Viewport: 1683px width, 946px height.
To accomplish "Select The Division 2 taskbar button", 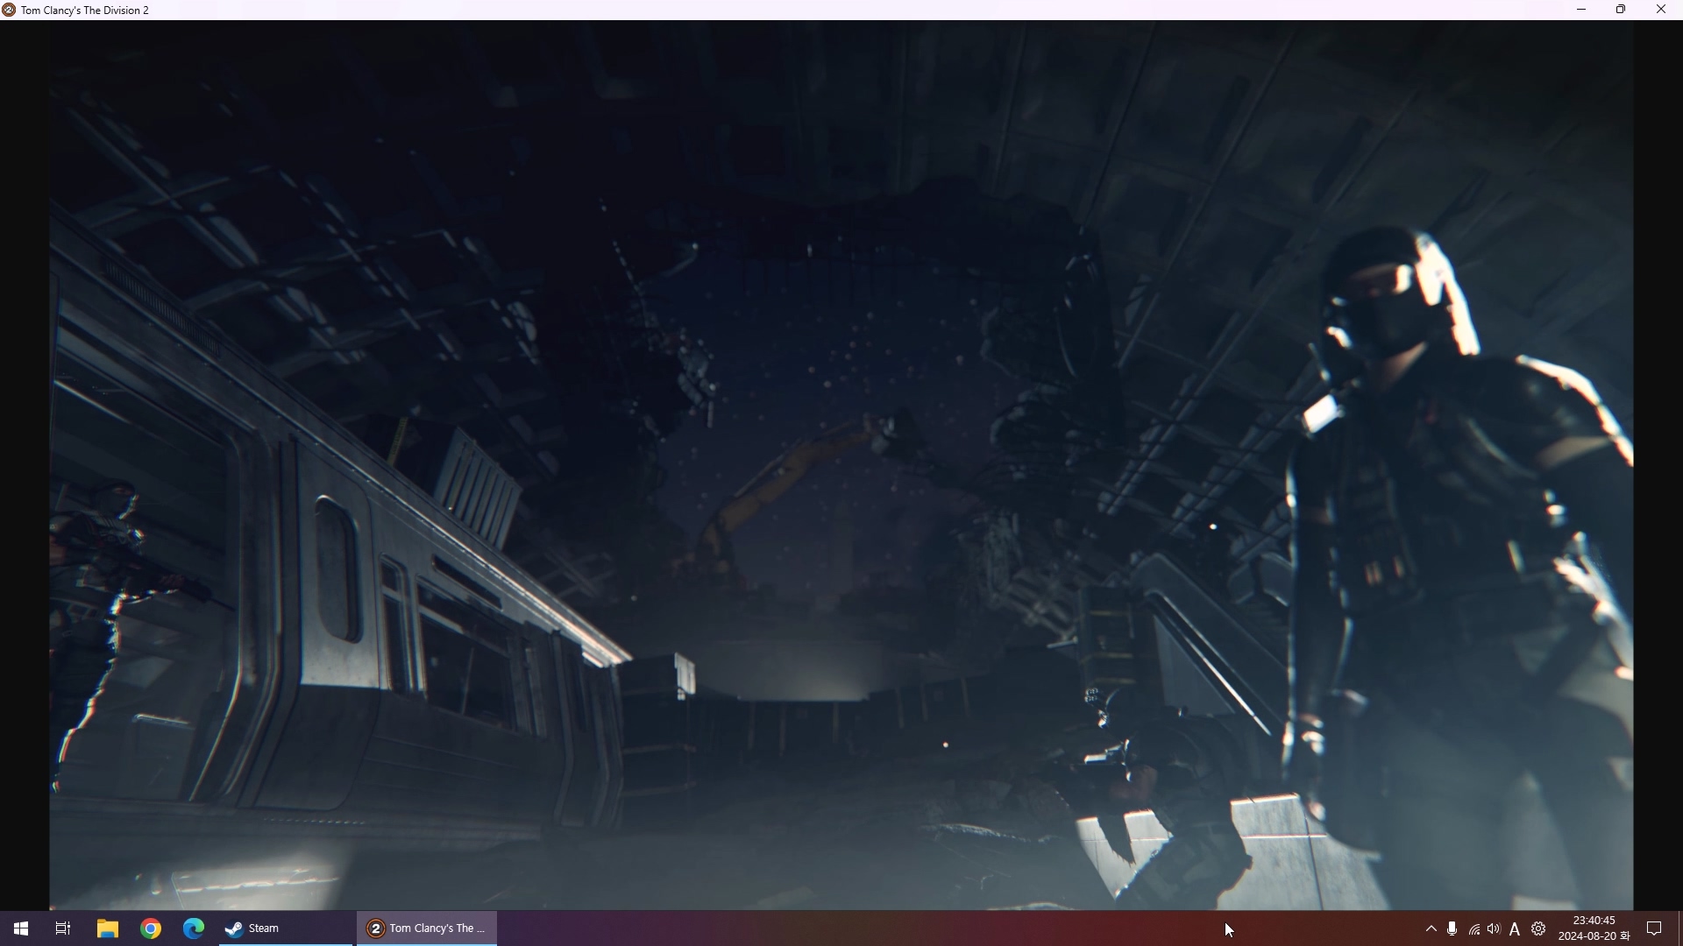I will pyautogui.click(x=427, y=928).
